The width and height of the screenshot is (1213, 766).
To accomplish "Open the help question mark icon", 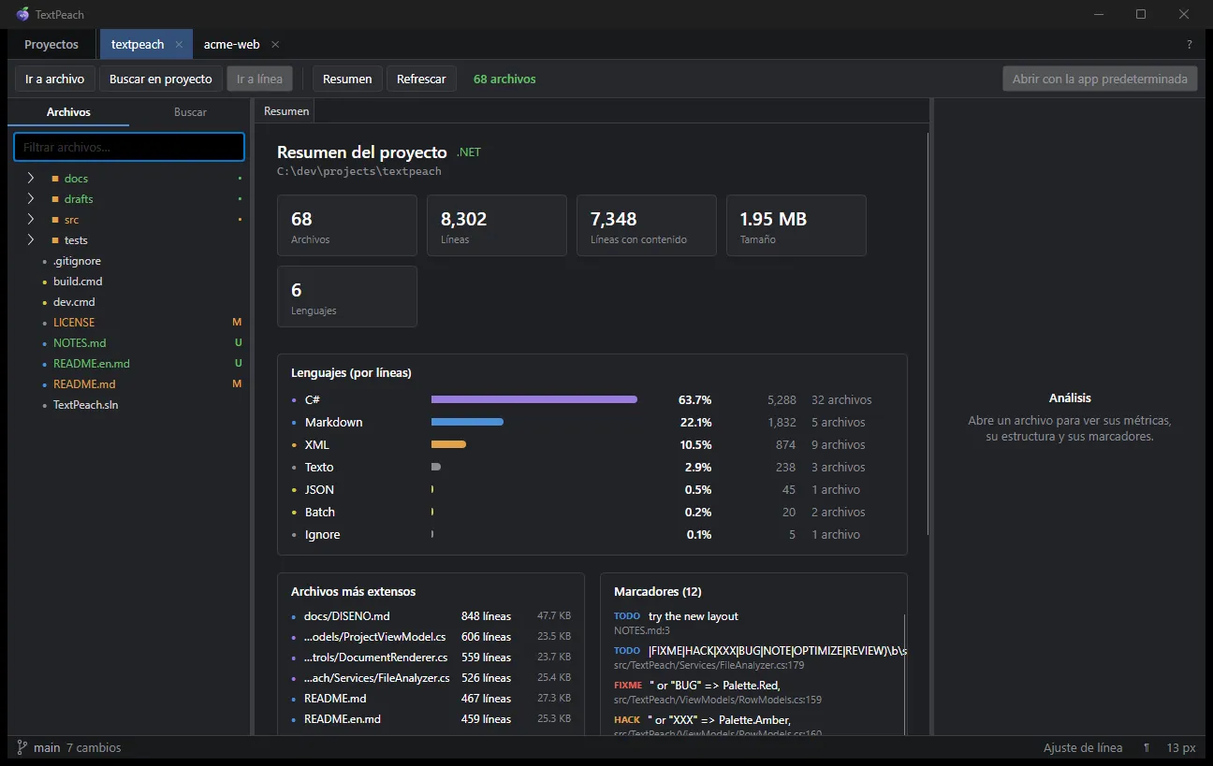I will pos(1190,44).
